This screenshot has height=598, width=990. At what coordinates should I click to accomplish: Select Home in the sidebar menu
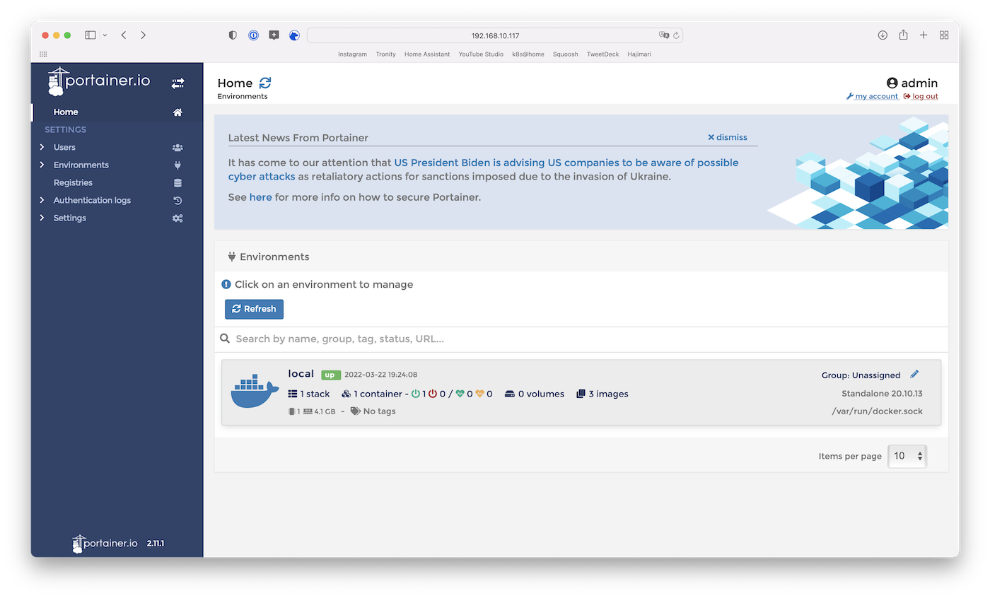tap(66, 112)
